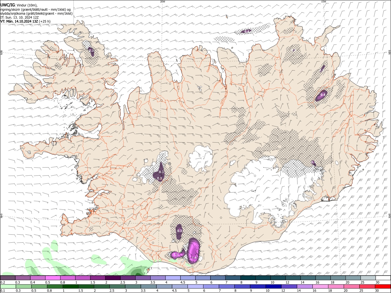Select the palest green 0.1 swatch in the lower scale
The image size is (391, 293).
coord(8,287)
